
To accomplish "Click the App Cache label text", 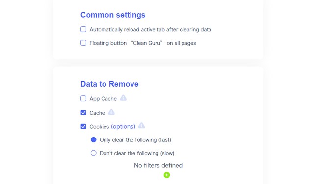I will (x=103, y=99).
